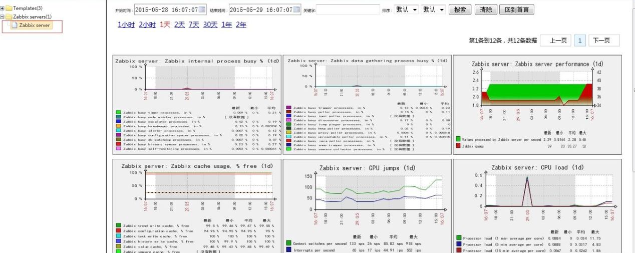Open the Zabbix internal process busy % graph
Screen dimensions: 635x253
tap(197, 104)
